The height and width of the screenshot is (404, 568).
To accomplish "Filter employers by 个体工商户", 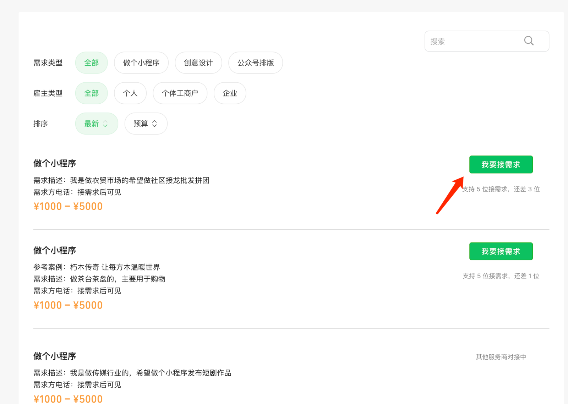I will (180, 93).
